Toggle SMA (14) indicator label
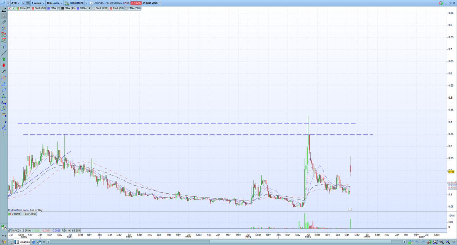Screen dimensions: 457x245 84,8
